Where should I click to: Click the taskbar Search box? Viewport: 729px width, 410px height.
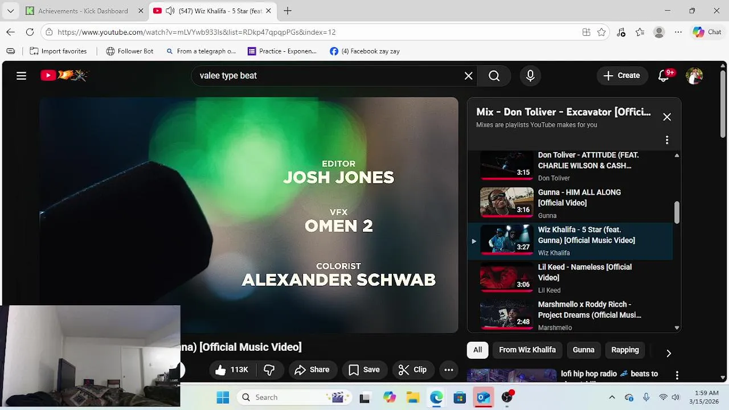click(293, 397)
